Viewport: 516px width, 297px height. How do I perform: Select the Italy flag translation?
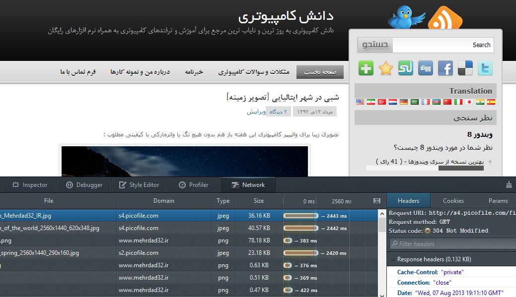458,102
